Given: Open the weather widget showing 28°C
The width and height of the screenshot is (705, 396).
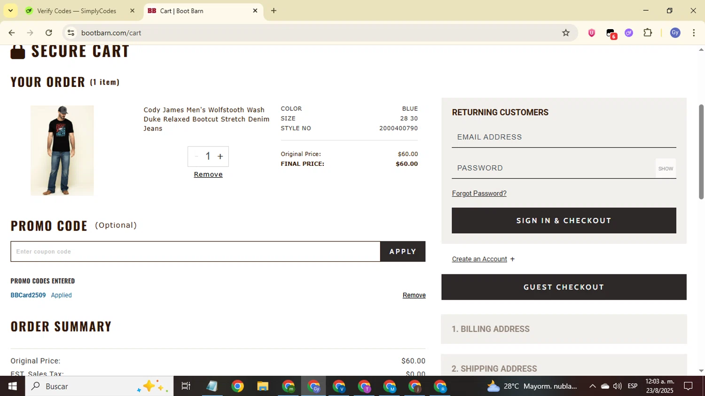Looking at the screenshot, I should point(532,386).
